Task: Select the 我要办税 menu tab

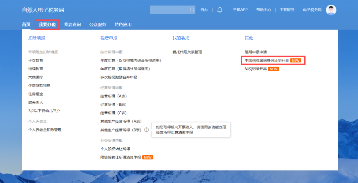Action: click(x=47, y=24)
